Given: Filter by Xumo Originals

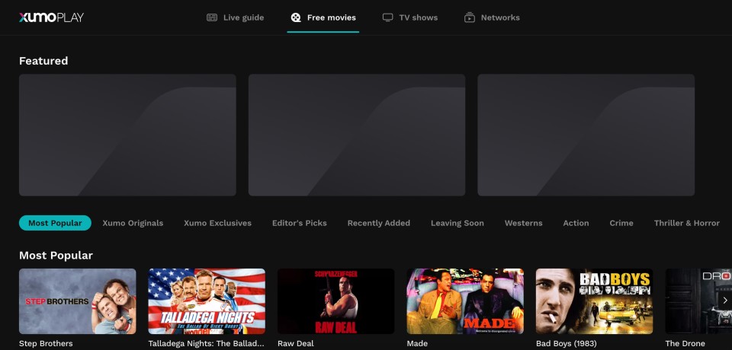Looking at the screenshot, I should coord(133,223).
